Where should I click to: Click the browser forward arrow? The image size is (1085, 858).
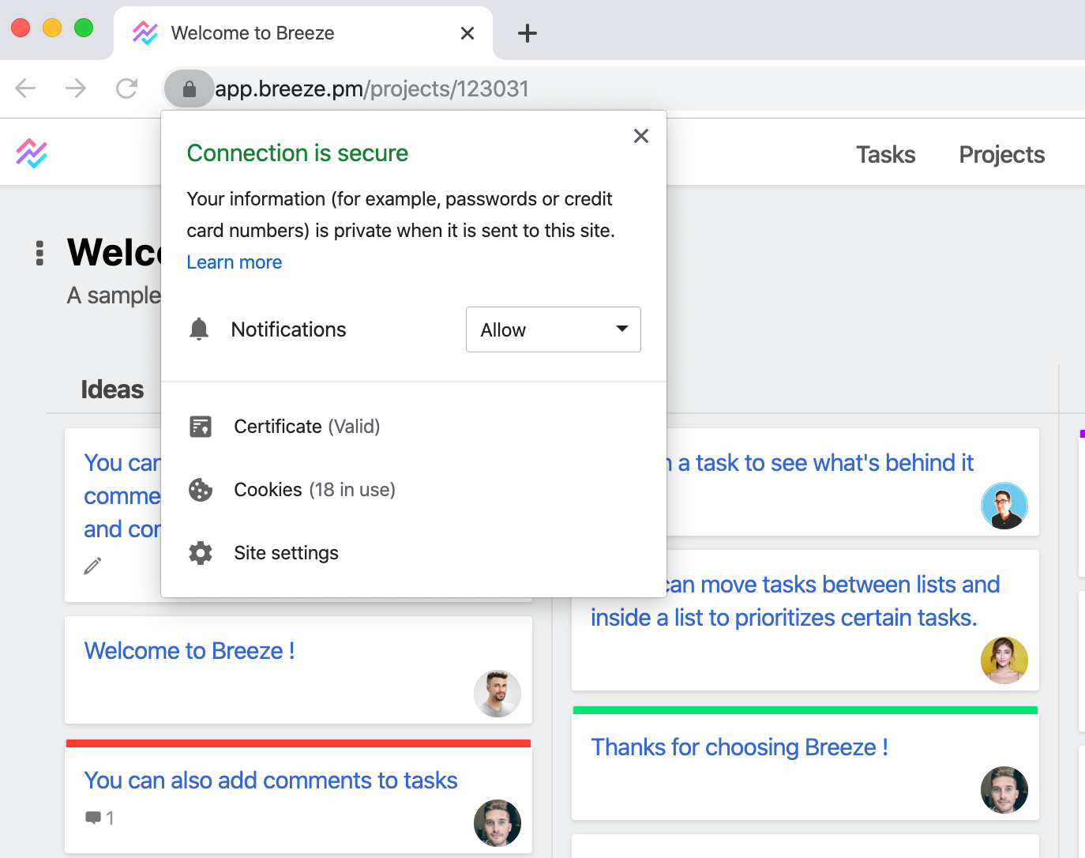76,88
